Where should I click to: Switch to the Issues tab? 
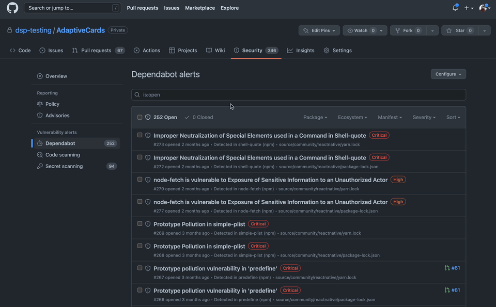tap(51, 50)
